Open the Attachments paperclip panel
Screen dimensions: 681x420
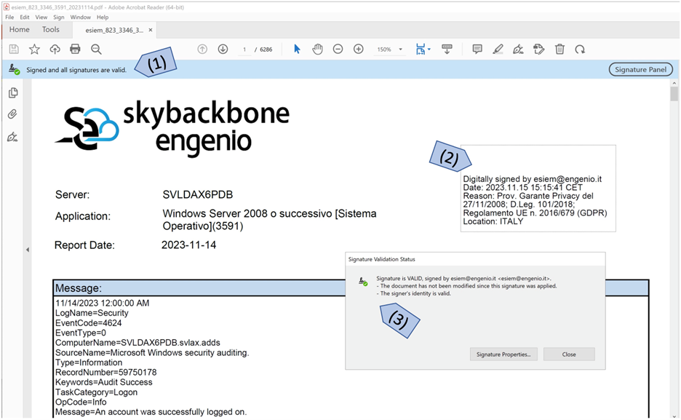12,113
